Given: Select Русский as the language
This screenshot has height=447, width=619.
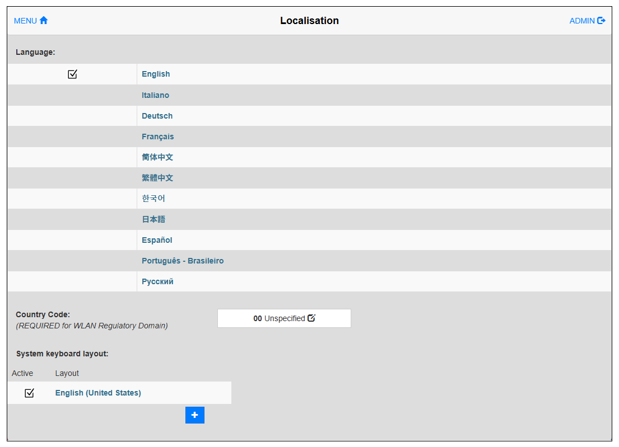Looking at the screenshot, I should (x=157, y=281).
